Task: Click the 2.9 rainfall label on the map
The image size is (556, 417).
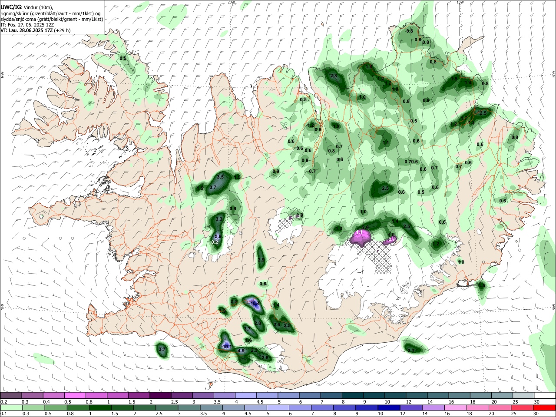Action: point(261,260)
